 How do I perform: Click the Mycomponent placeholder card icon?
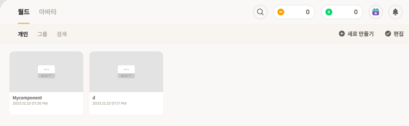[x=46, y=72]
